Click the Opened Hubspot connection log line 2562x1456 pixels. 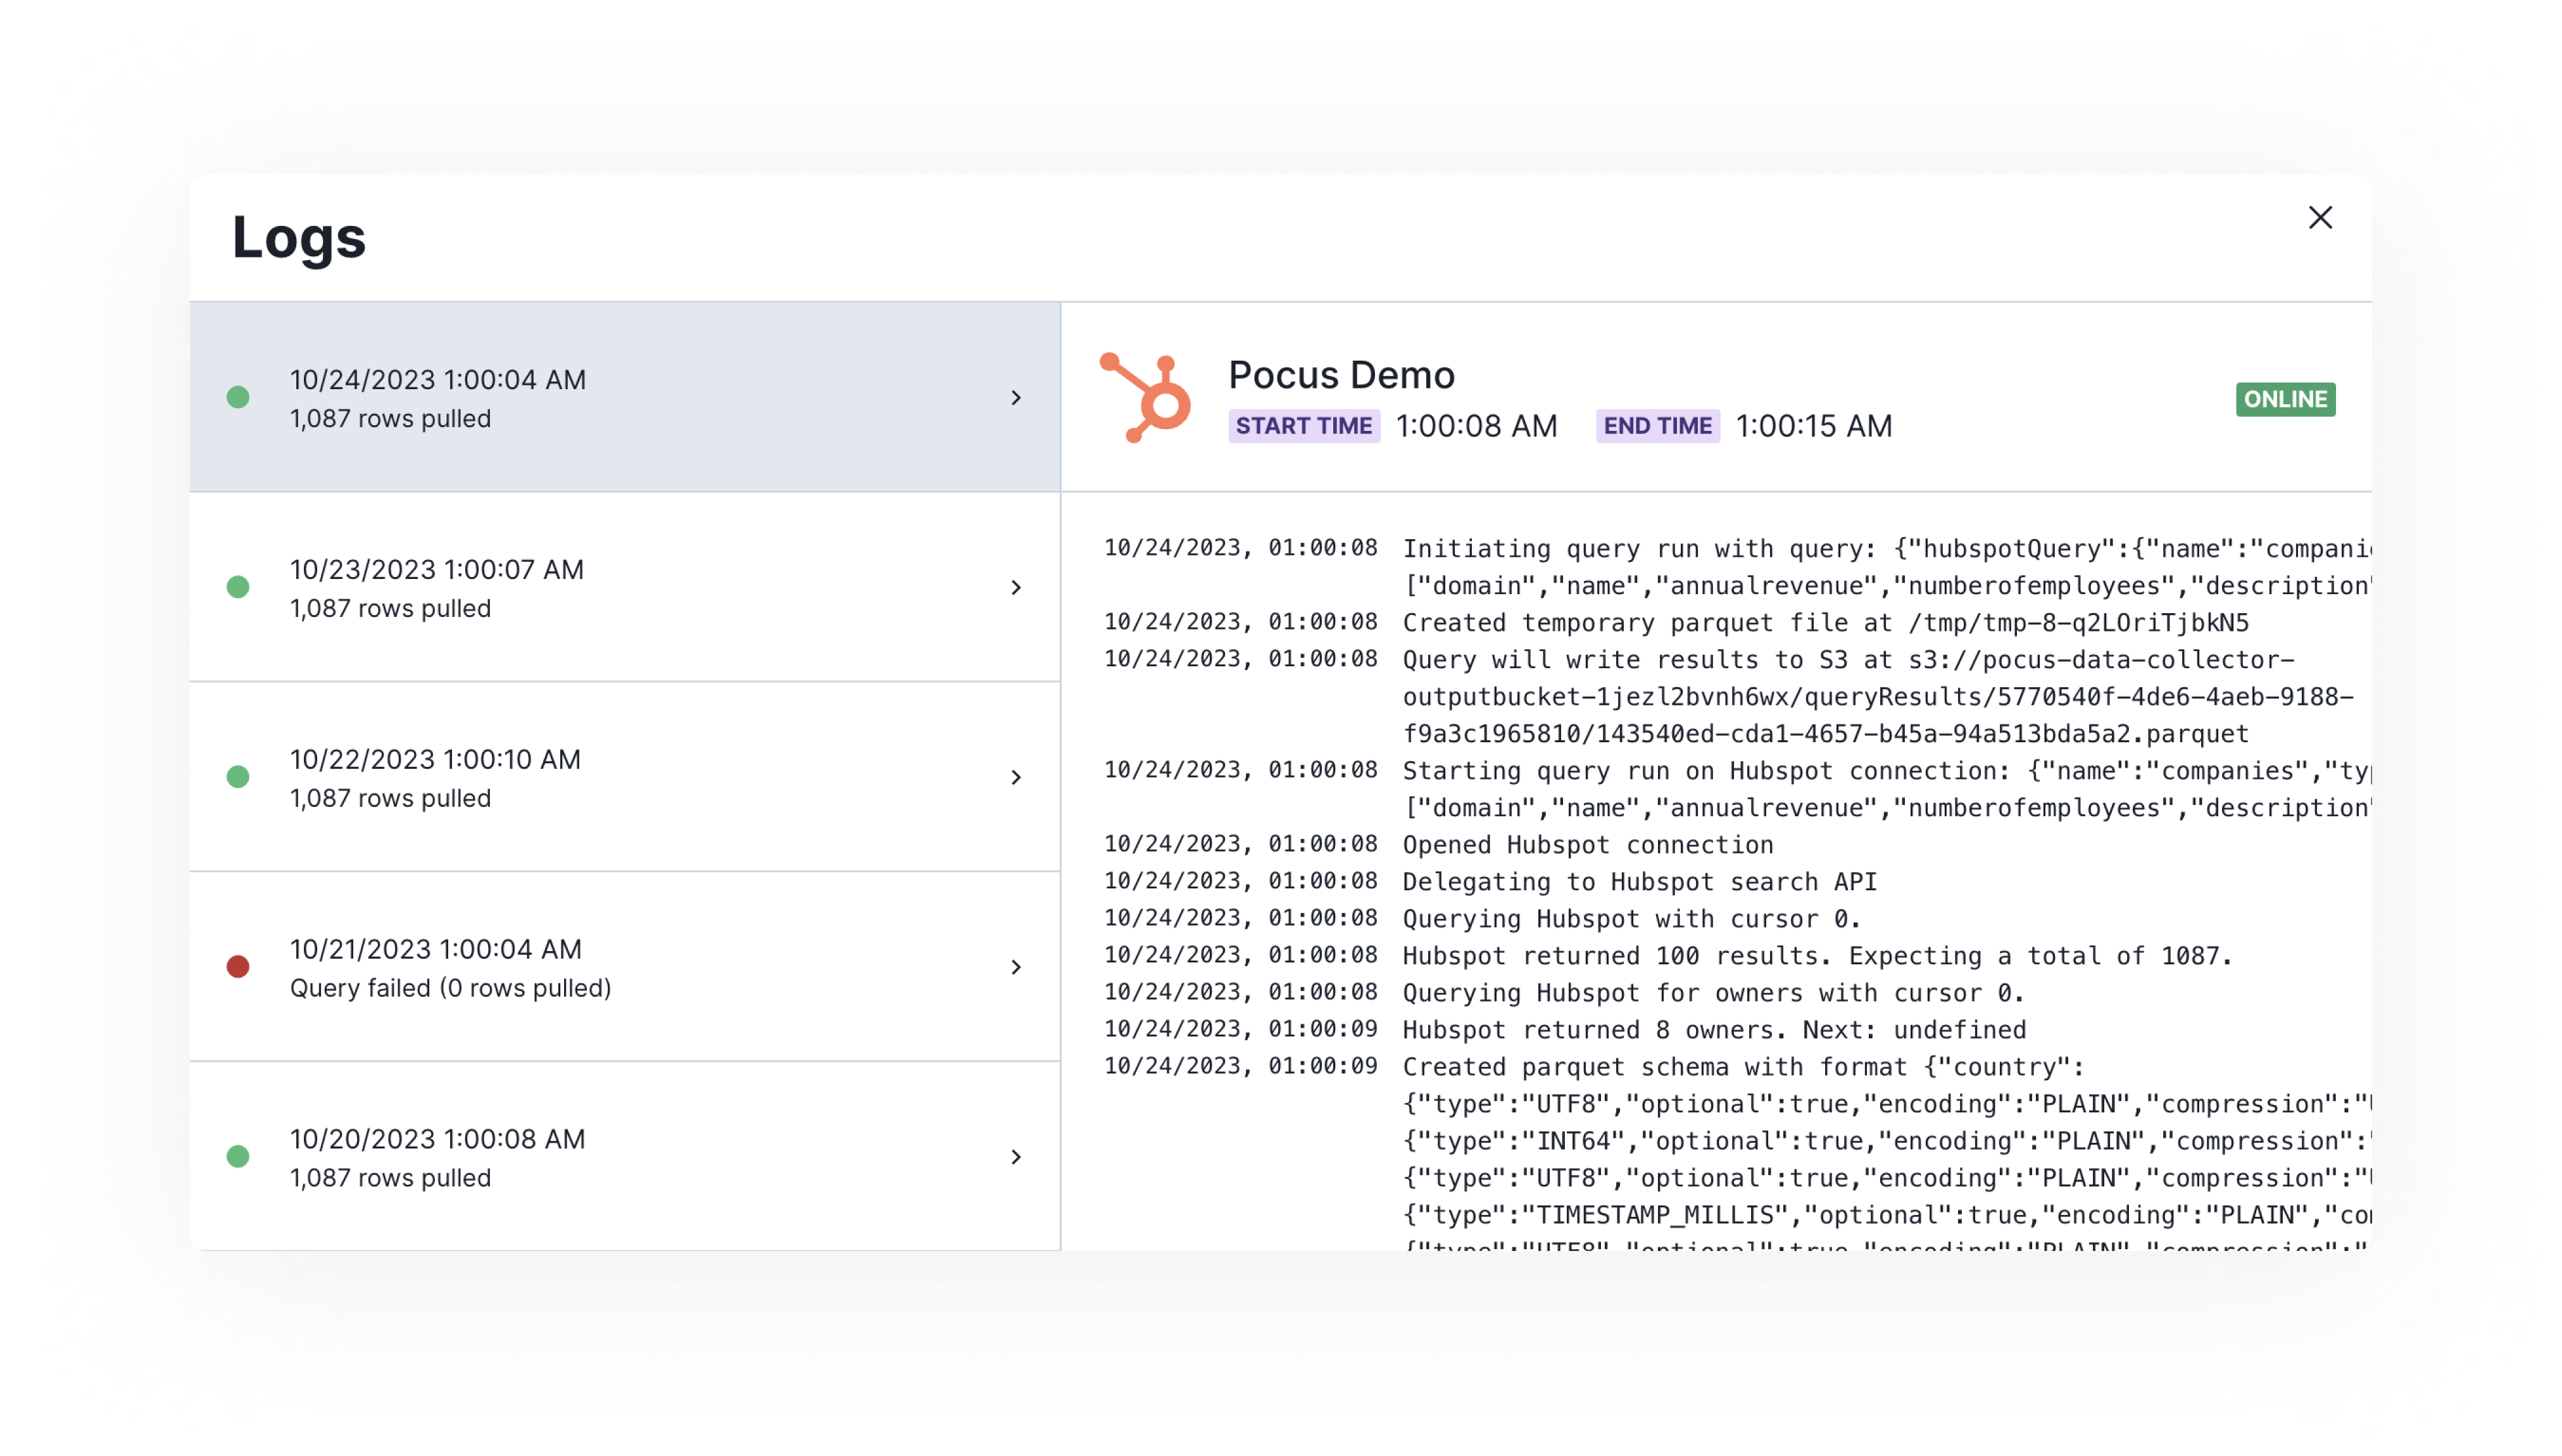(x=1586, y=845)
